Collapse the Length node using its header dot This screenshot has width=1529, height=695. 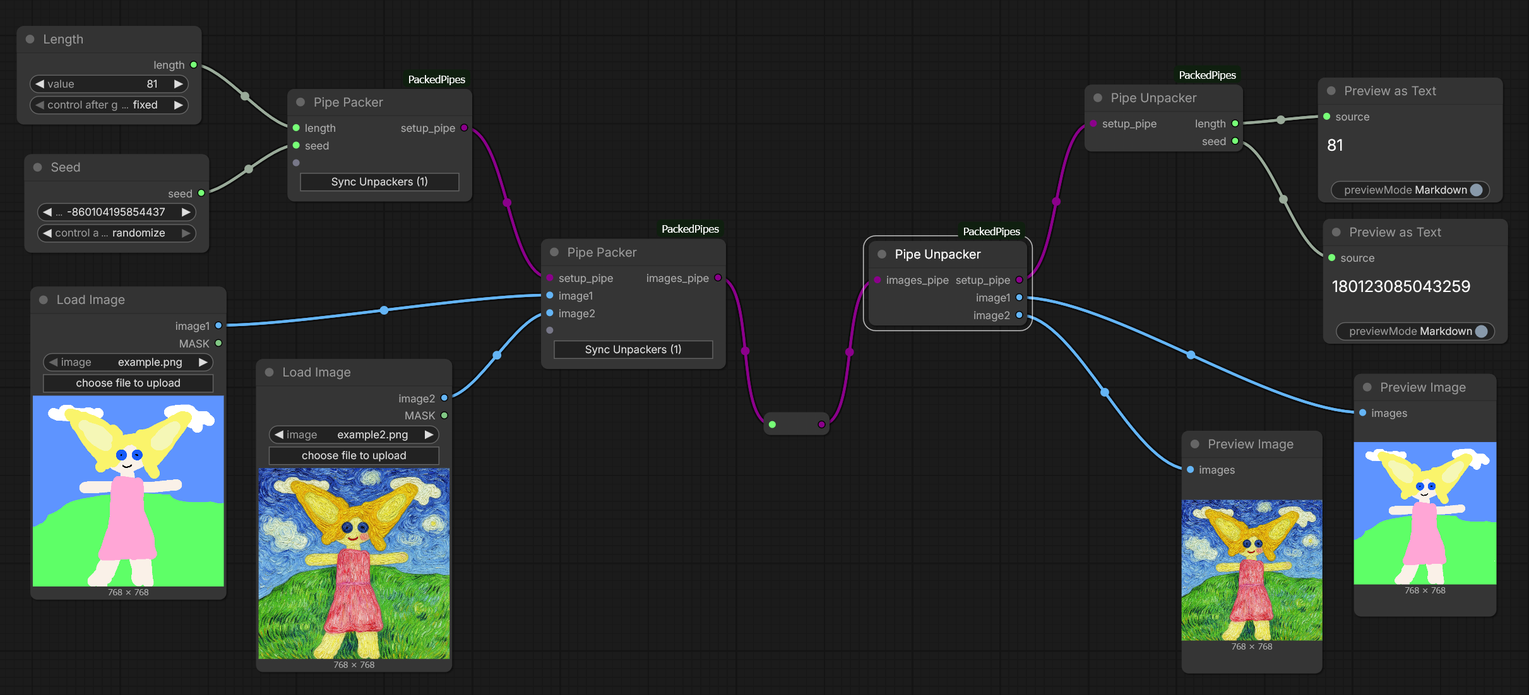coord(30,39)
